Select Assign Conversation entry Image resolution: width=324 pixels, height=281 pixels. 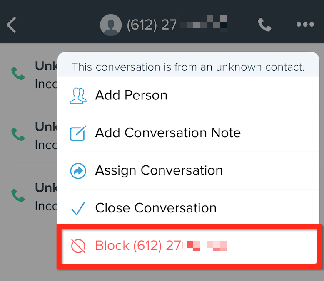tap(188, 170)
